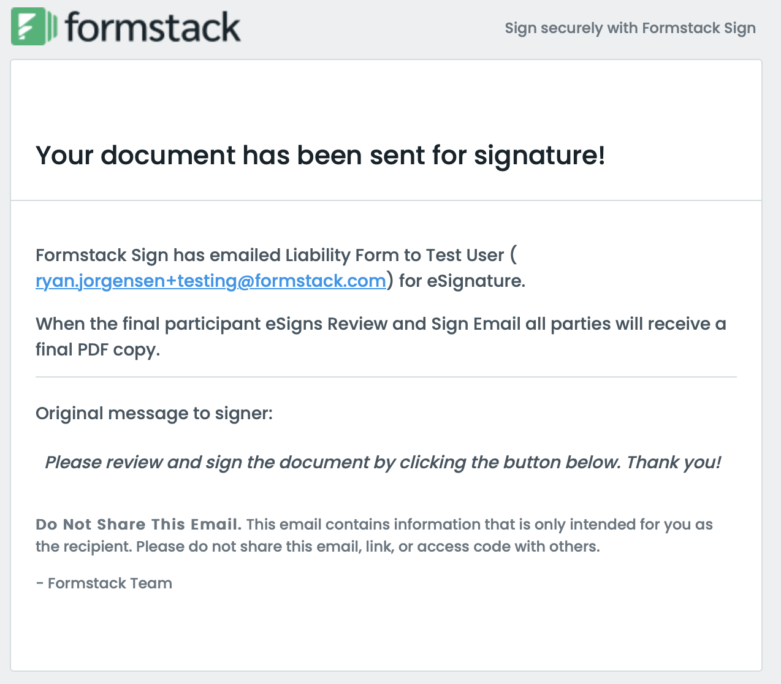Click the "for eSignature." text
The width and height of the screenshot is (781, 684).
tap(462, 281)
